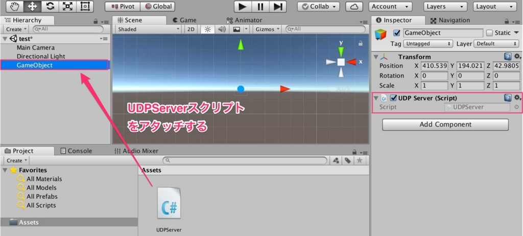Switch to the Animator tab

pyautogui.click(x=244, y=20)
